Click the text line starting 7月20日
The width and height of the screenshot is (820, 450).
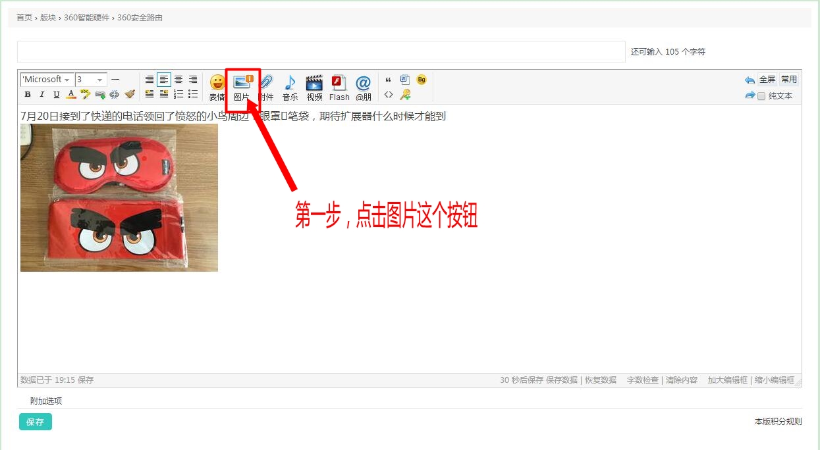(233, 116)
